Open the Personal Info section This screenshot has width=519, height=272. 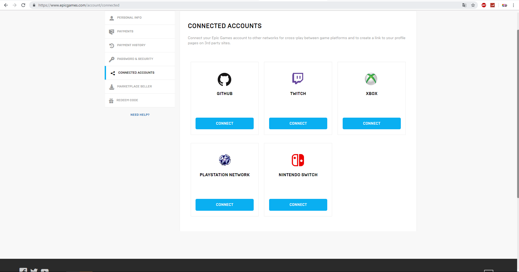click(140, 18)
